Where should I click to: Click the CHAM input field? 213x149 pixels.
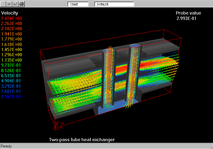tap(78, 4)
